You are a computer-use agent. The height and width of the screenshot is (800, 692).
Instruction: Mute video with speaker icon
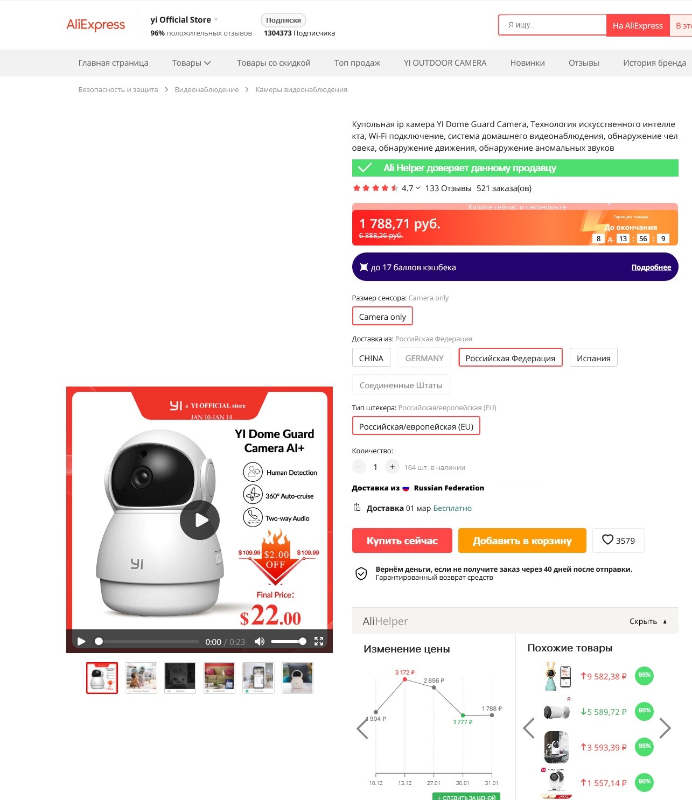coord(260,641)
